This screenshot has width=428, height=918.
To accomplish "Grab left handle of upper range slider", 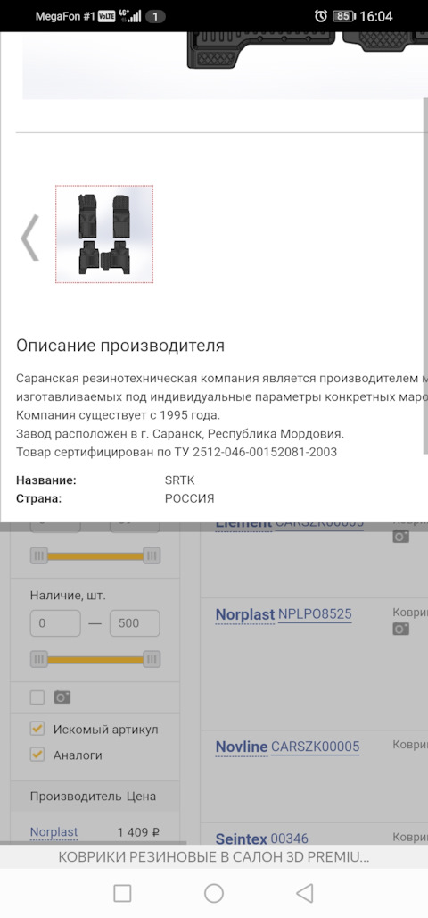I will 38,555.
